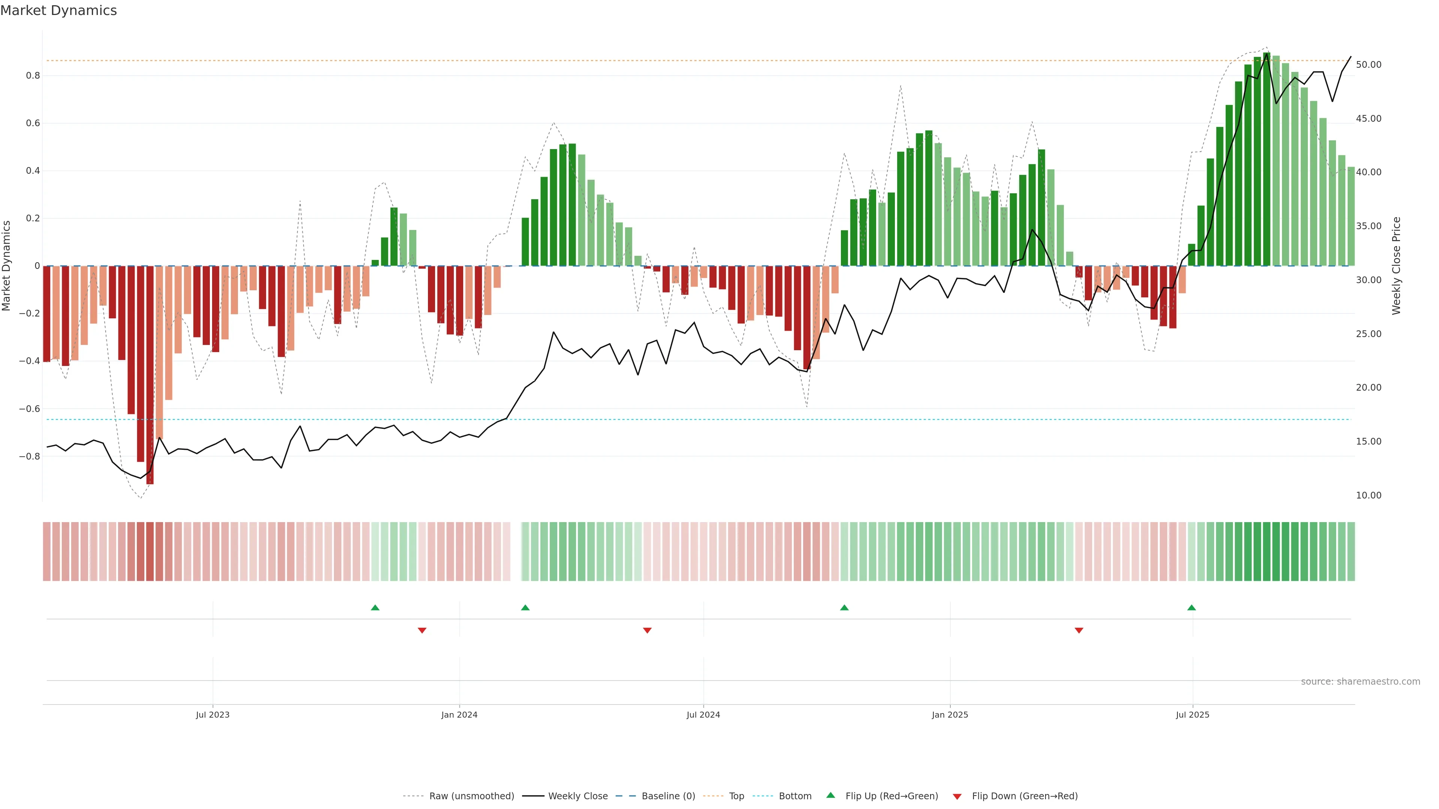Click the red flip-down triangle in spring 2025
1439x809 pixels.
1079,630
